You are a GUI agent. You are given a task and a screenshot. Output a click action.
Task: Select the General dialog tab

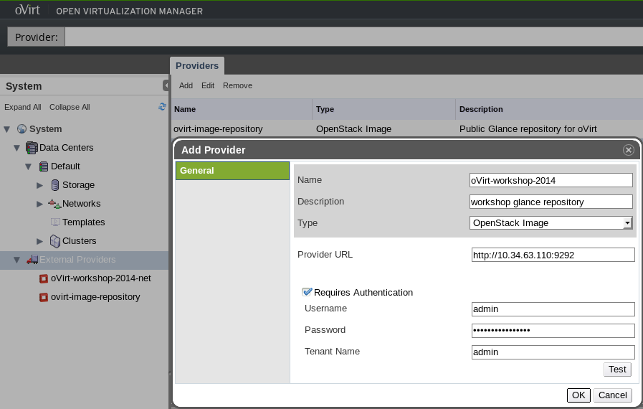pyautogui.click(x=232, y=171)
